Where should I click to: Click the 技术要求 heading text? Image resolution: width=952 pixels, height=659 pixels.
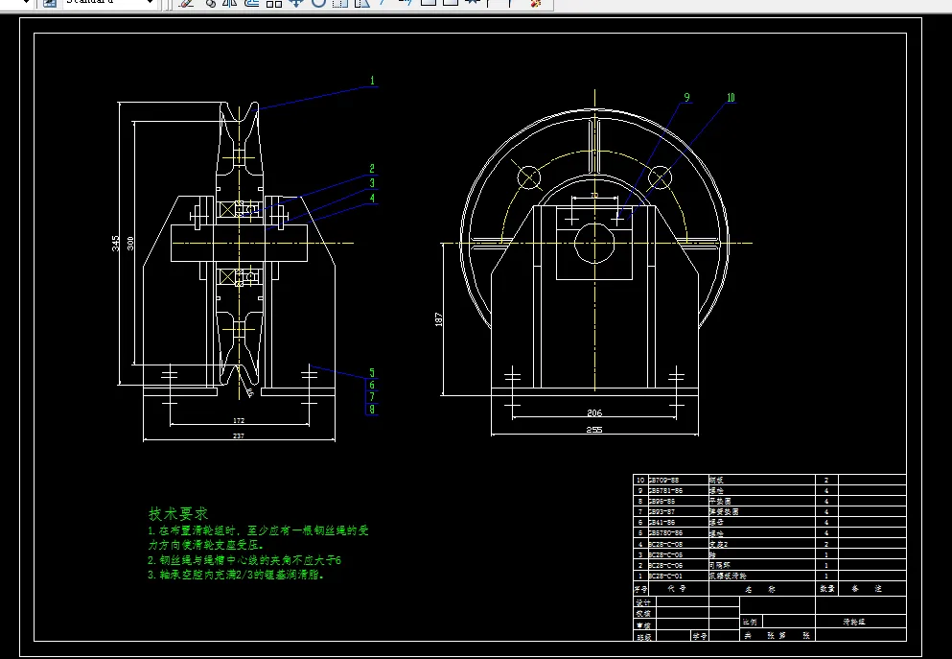pyautogui.click(x=178, y=514)
